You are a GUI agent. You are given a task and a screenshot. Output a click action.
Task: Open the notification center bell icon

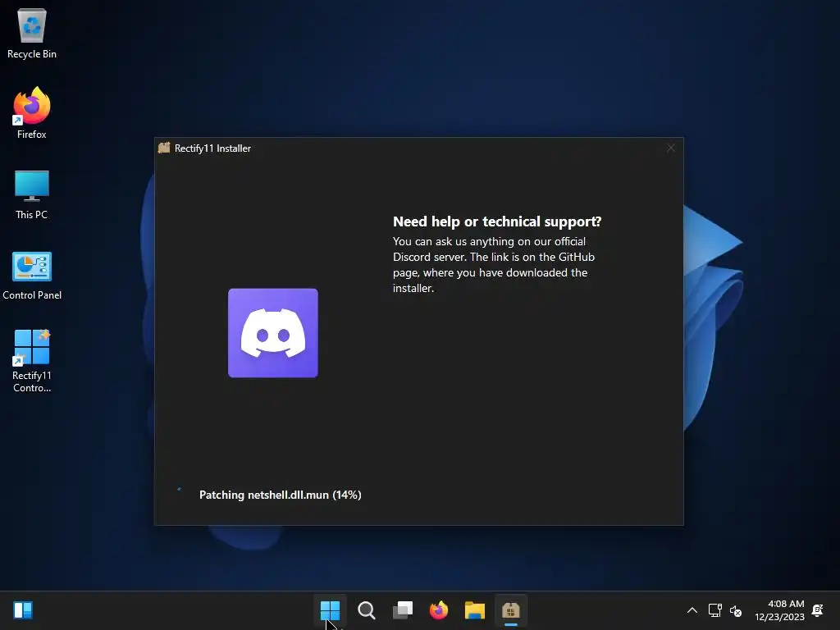(818, 610)
